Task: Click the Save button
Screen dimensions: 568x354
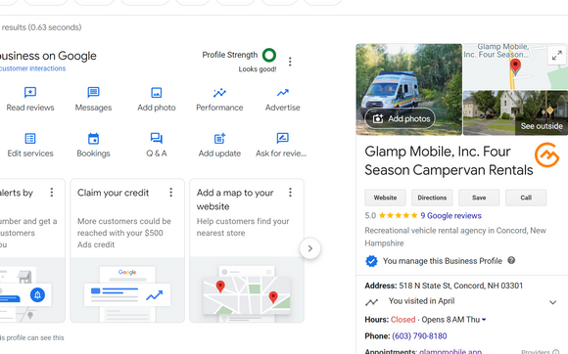Action: pos(479,198)
